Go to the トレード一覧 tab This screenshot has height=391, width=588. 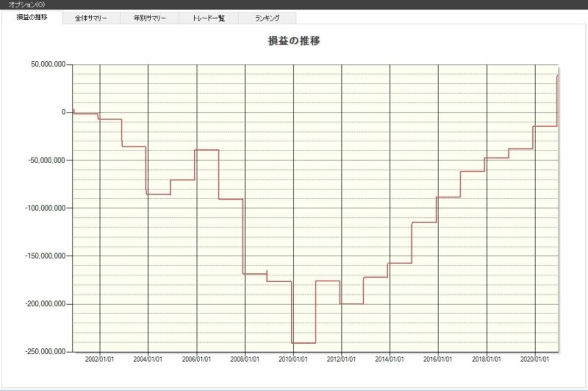point(209,18)
